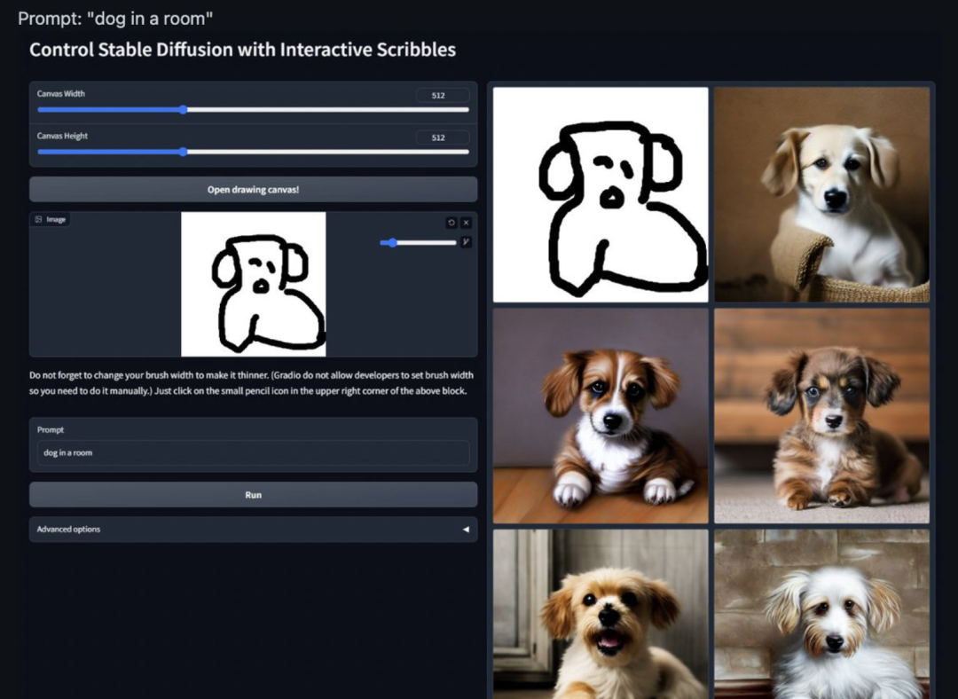Image resolution: width=958 pixels, height=699 pixels.
Task: Click the scribble drawing in the Image panel
Action: pyautogui.click(x=254, y=284)
